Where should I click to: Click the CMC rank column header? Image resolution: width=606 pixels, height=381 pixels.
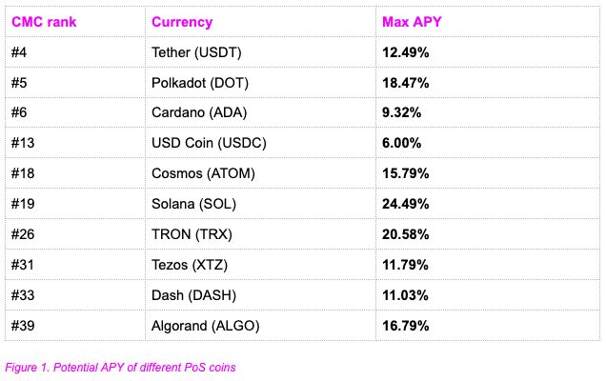point(44,22)
